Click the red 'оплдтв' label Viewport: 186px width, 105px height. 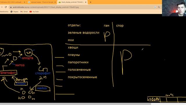tap(28, 58)
